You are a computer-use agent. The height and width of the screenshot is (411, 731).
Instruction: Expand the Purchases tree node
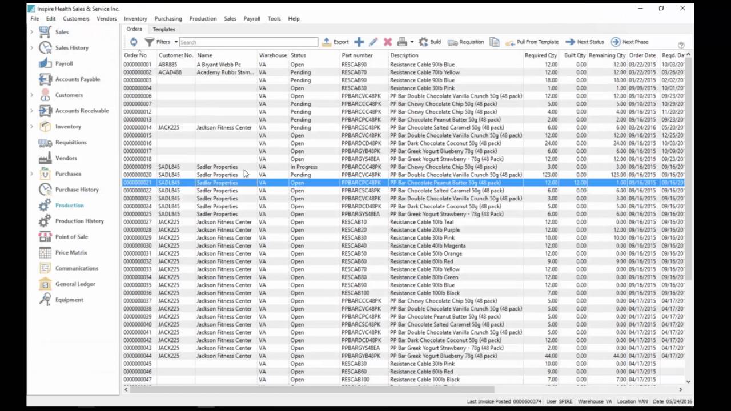31,174
